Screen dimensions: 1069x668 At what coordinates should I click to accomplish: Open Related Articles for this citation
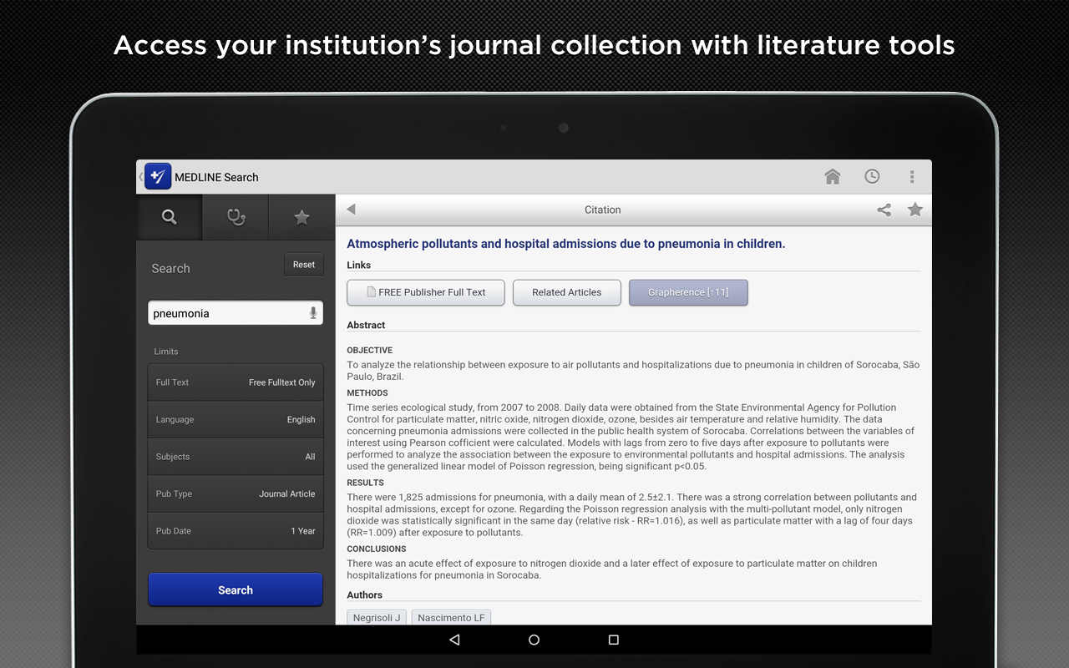click(566, 292)
